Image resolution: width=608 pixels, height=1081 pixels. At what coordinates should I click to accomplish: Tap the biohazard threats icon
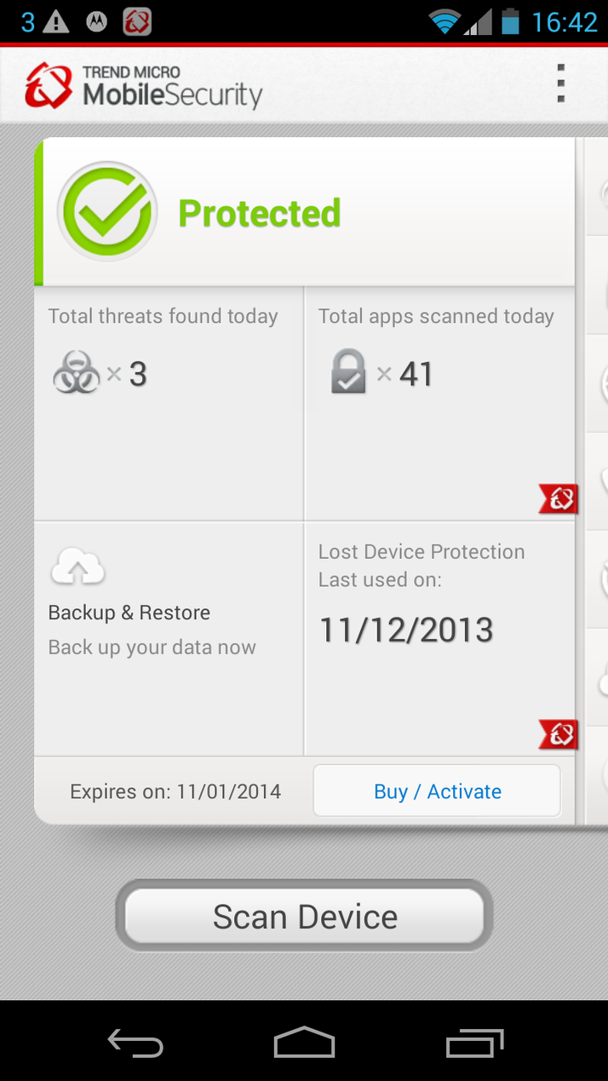[77, 373]
